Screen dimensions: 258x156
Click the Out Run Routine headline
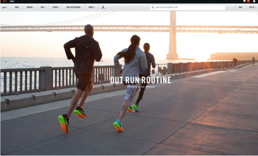click(141, 80)
